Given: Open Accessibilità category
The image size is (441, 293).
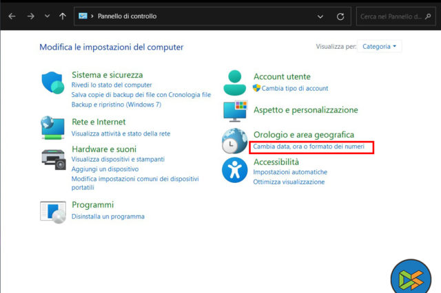Looking at the screenshot, I should (276, 162).
